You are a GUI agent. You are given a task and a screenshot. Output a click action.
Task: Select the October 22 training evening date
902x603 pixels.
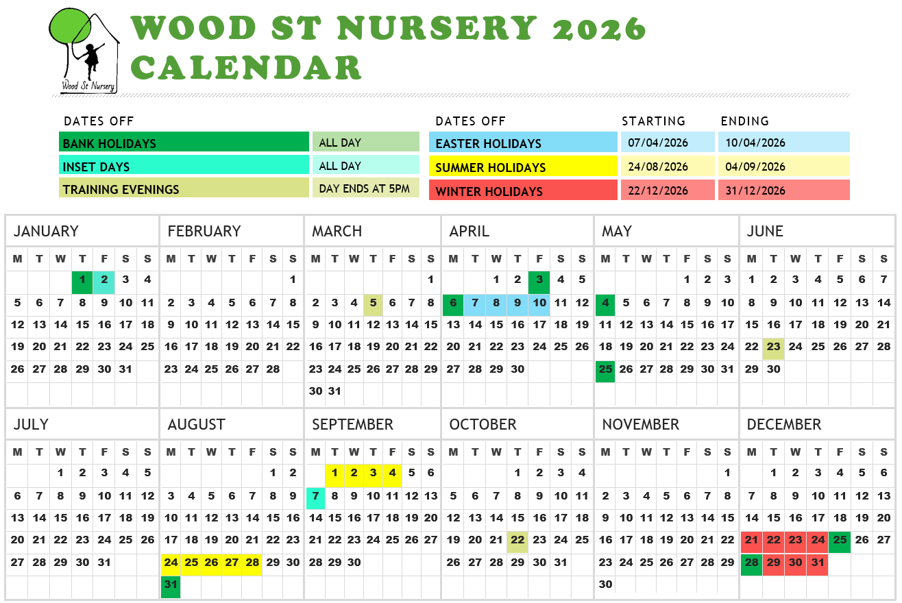click(x=517, y=540)
